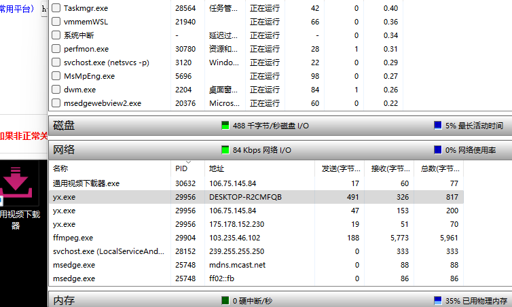Select the MsMpEng.exe checkbox

pyautogui.click(x=56, y=76)
